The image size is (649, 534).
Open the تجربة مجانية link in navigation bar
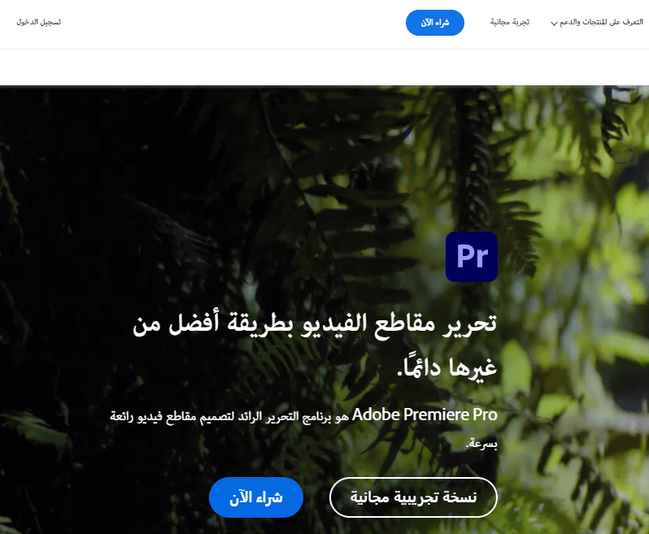[510, 22]
